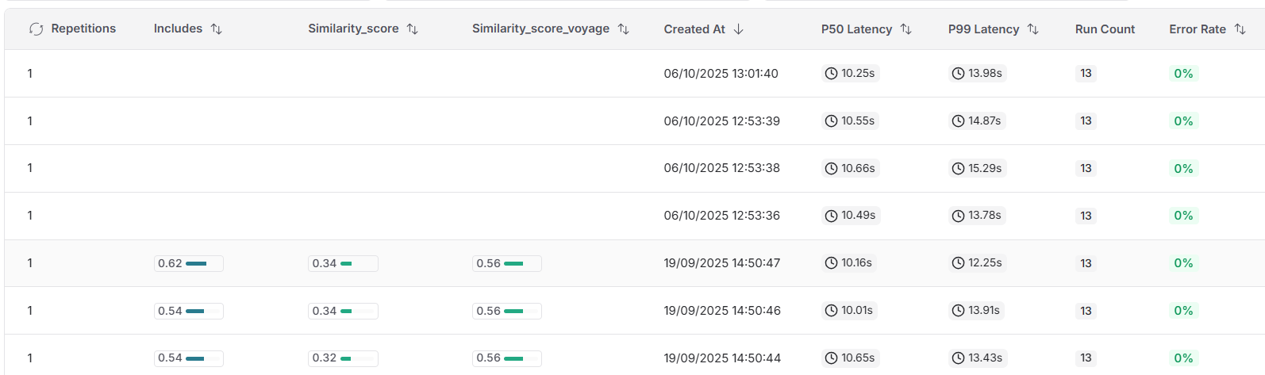The width and height of the screenshot is (1265, 375).
Task: Sort by P99 Latency arrows icon
Action: point(1032,29)
